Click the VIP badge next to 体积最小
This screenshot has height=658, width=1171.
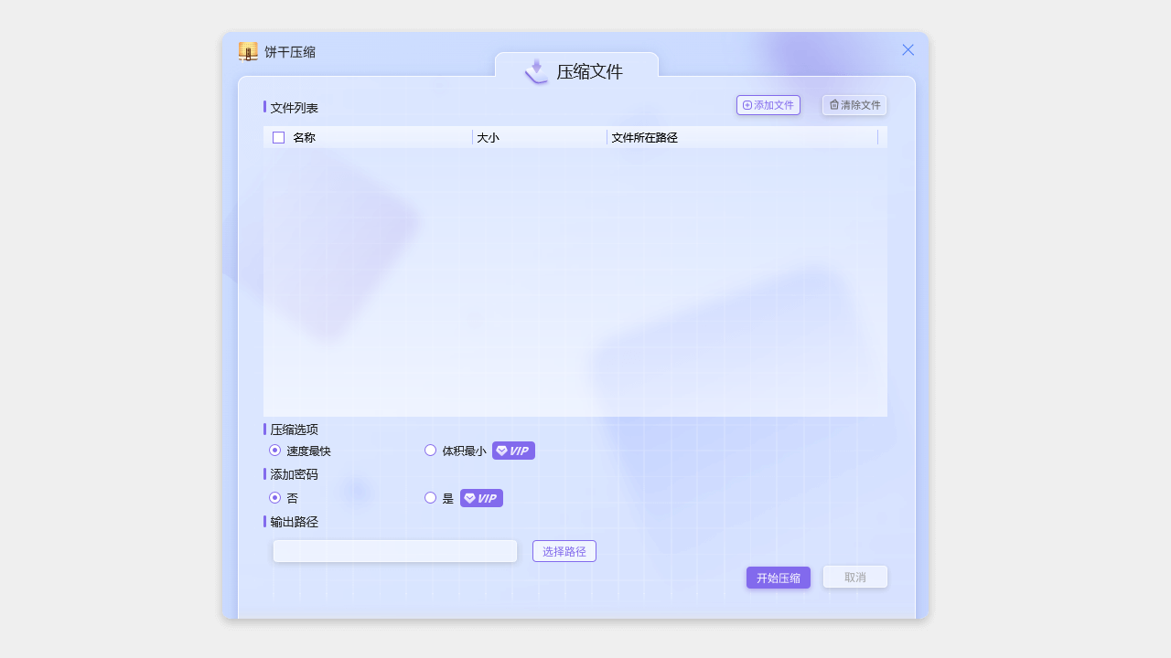point(513,450)
